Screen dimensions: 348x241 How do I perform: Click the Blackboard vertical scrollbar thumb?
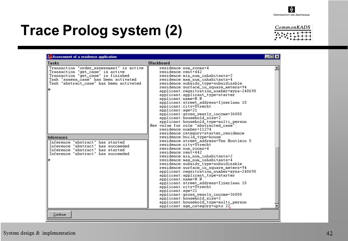276,175
